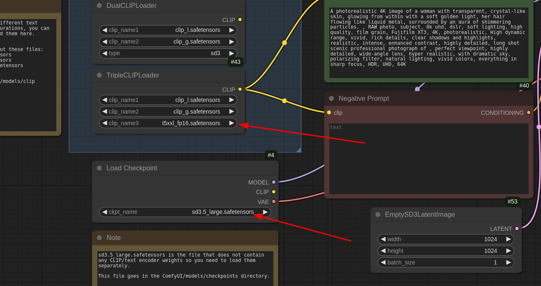Collapse the Load Checkpoint node dot
The height and width of the screenshot is (286, 541).
pos(99,168)
